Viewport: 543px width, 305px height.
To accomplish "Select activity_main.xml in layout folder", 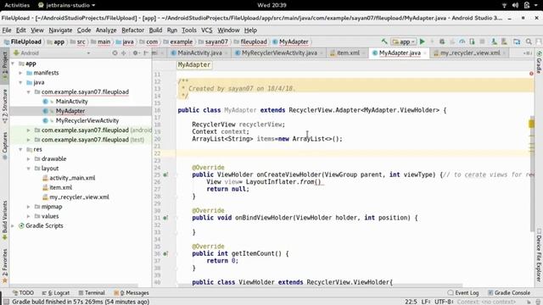I will coord(72,178).
